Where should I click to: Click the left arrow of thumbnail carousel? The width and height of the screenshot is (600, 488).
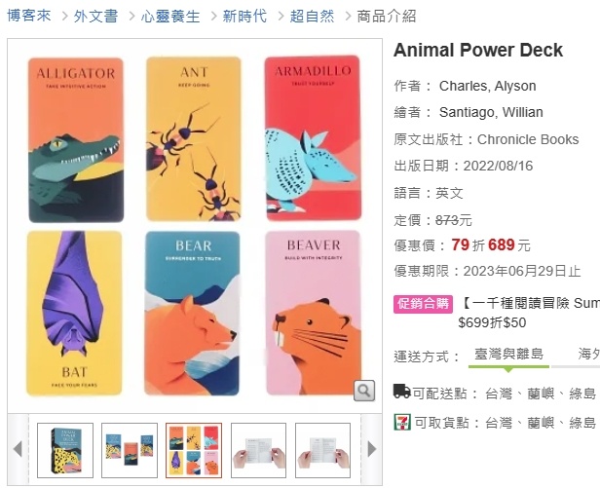[18, 449]
